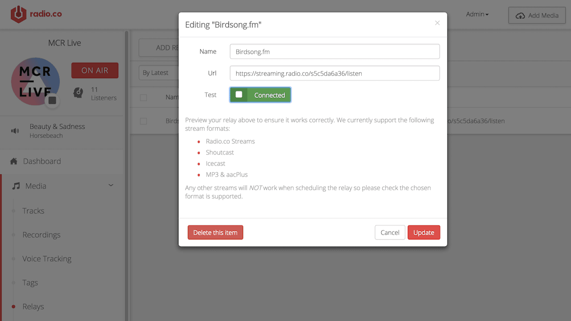Click the radio.co logo icon

[18, 14]
